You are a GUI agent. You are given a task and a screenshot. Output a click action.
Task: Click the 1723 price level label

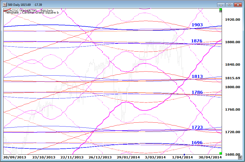point(197,128)
